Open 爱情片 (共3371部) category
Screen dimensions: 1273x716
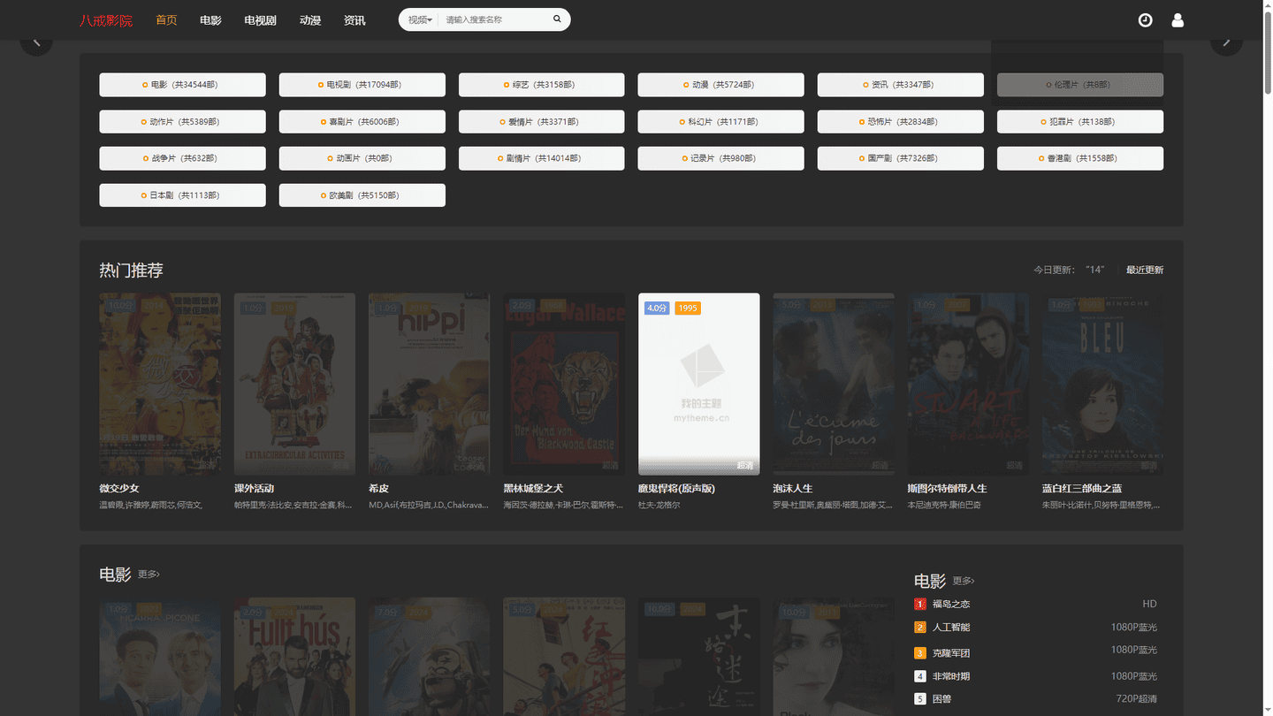point(541,122)
